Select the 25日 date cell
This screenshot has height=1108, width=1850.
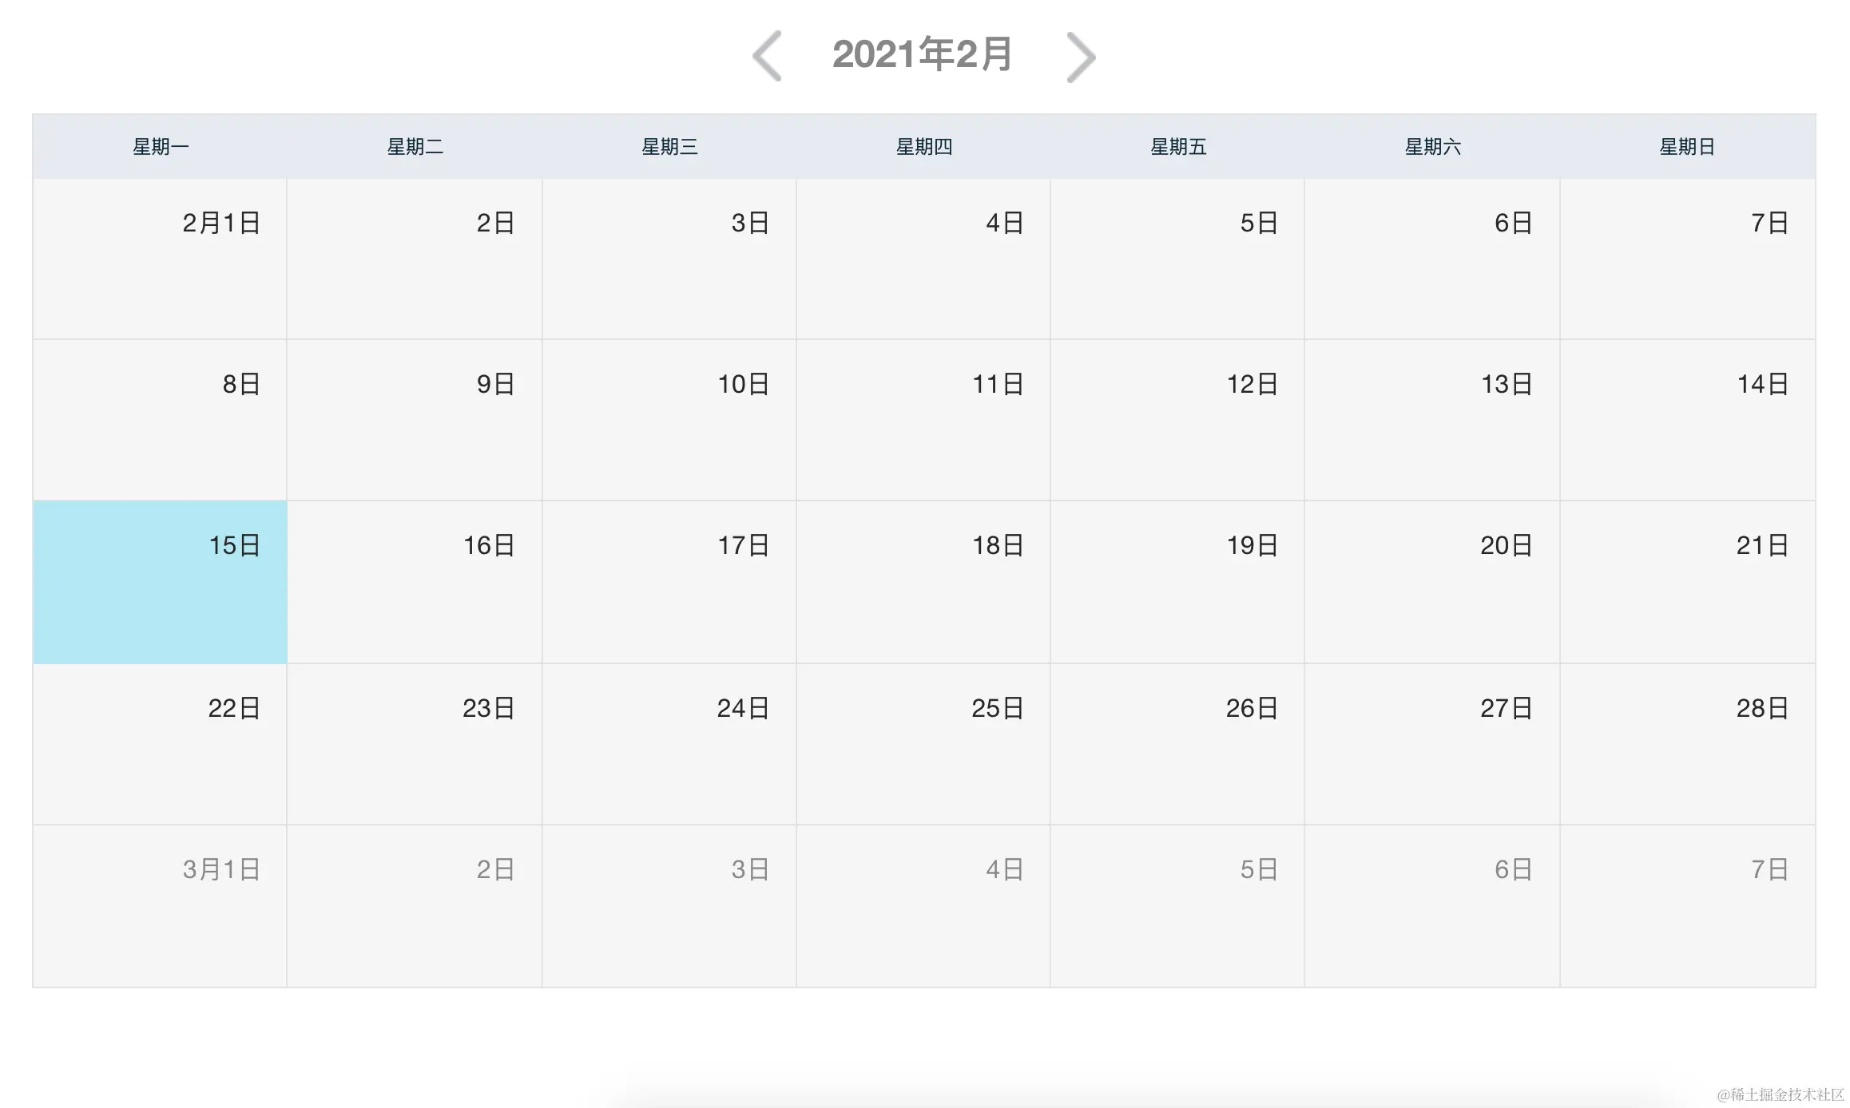pyautogui.click(x=923, y=744)
